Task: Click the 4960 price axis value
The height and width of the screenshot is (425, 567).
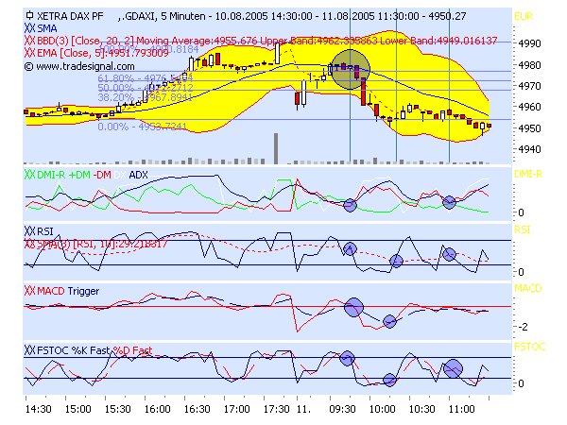Action: [529, 107]
